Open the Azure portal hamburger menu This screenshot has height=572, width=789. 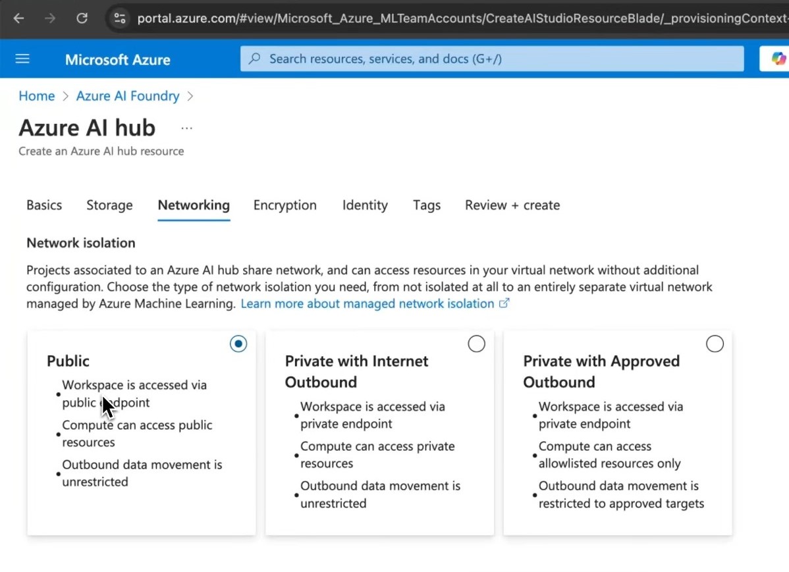point(22,59)
